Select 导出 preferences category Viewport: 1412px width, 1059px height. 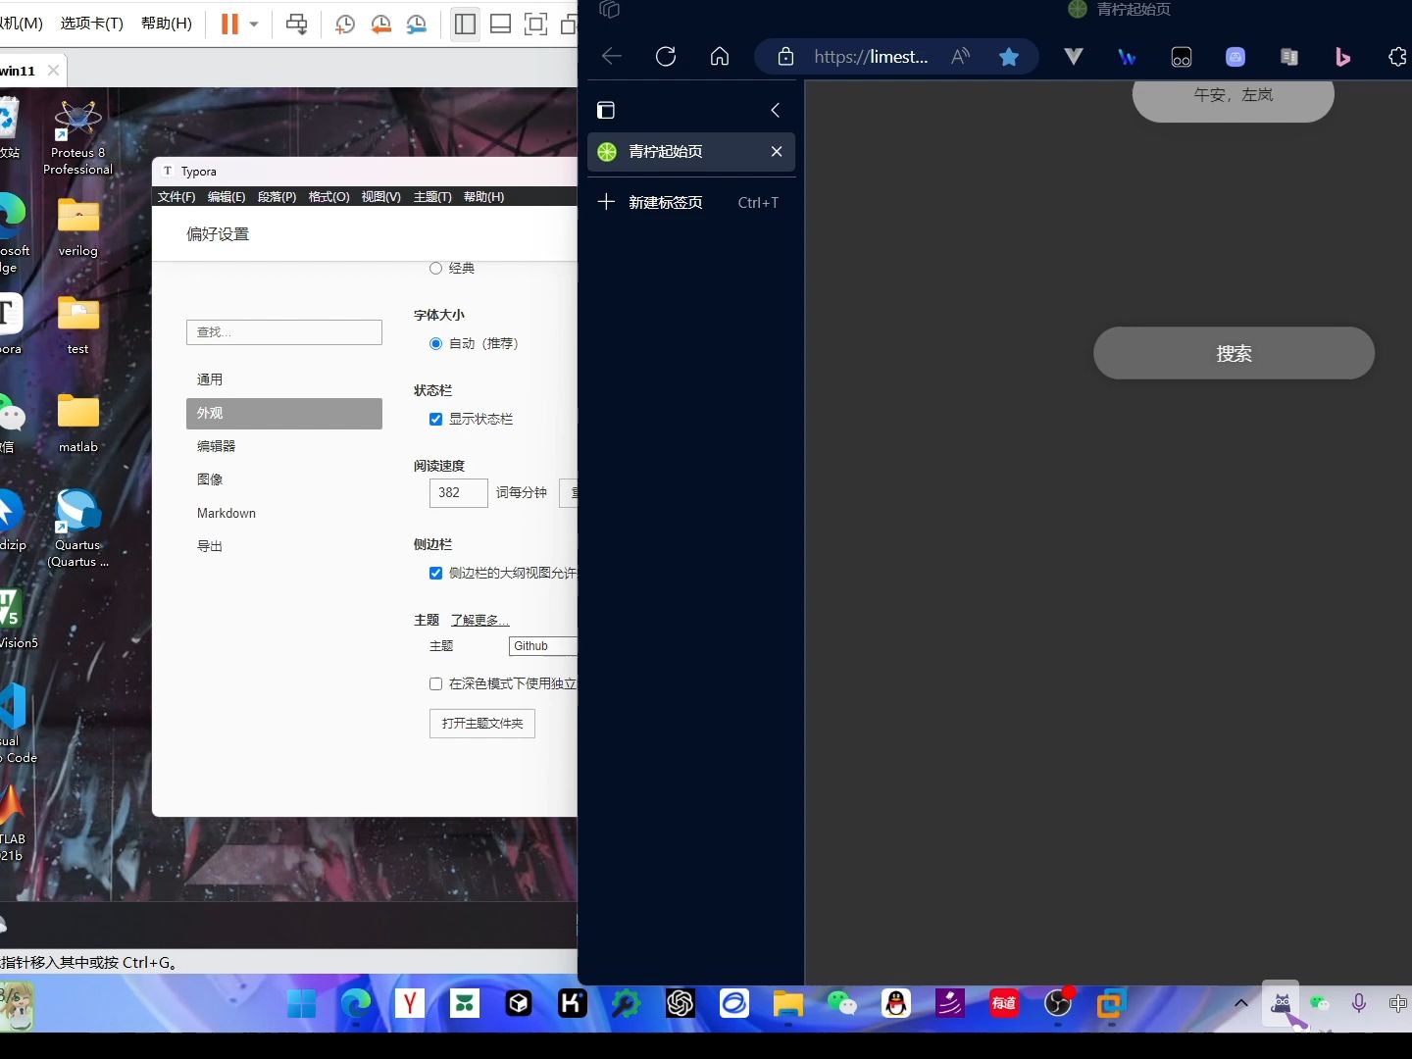point(284,546)
